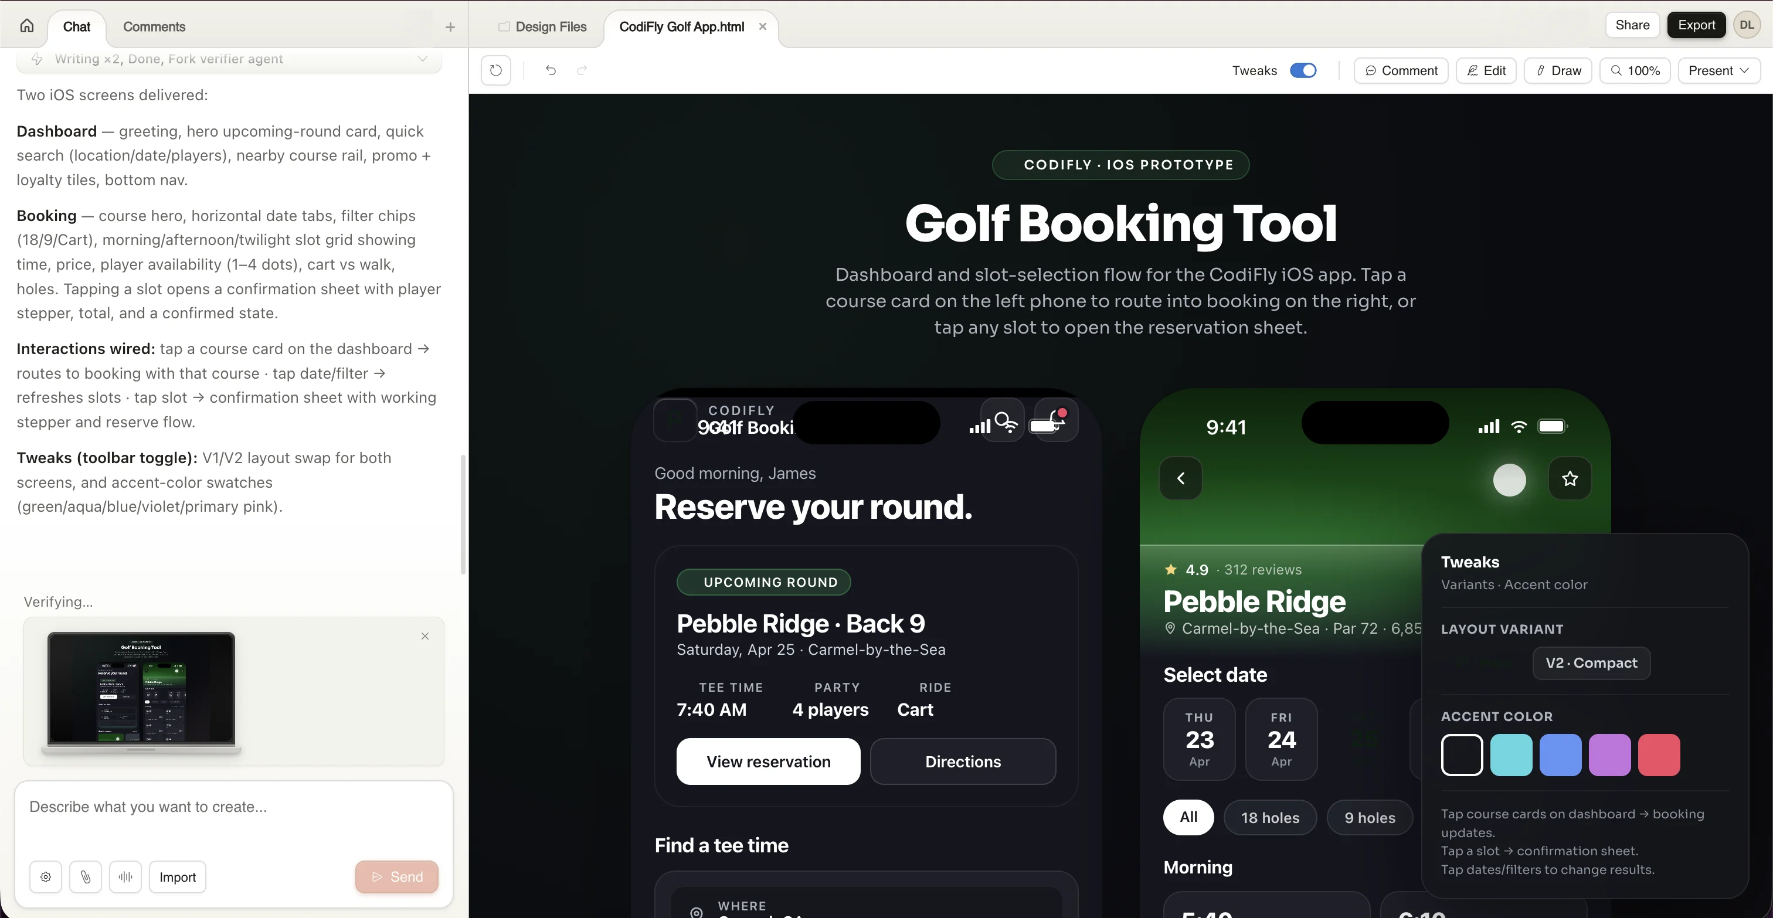The image size is (1773, 918).
Task: Click the Comment bubble icon
Action: [x=1372, y=70]
